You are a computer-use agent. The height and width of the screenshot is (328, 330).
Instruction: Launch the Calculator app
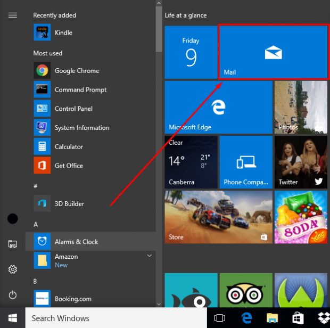(90, 146)
